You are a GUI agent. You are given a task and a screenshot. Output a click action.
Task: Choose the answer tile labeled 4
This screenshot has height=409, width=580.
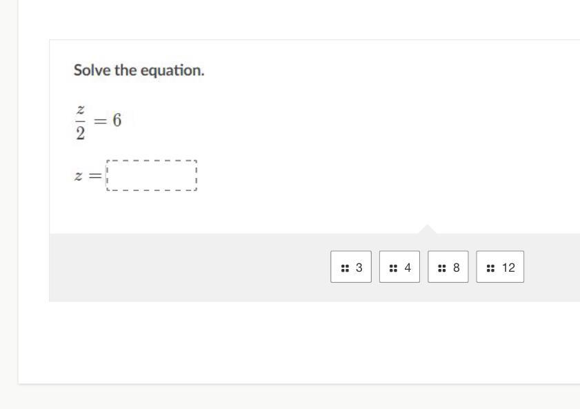pos(399,267)
